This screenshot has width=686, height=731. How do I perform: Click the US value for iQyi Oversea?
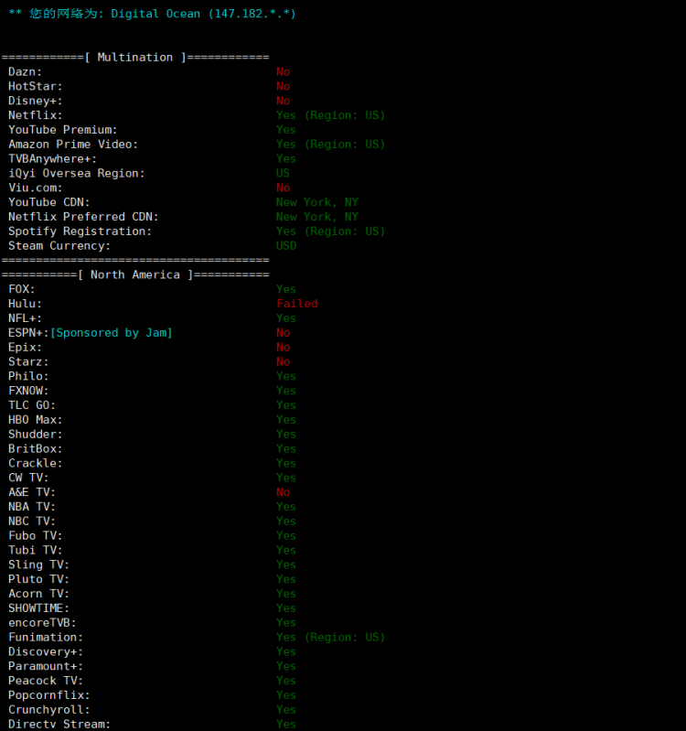pyautogui.click(x=283, y=173)
